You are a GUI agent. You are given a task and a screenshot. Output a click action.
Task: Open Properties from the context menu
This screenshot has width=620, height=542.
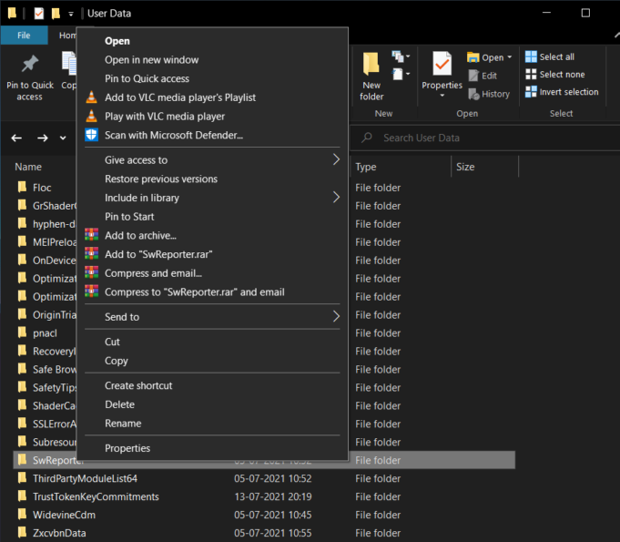(127, 448)
